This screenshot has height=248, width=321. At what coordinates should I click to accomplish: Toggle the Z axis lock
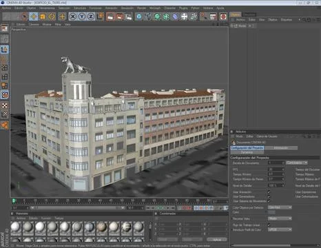(x=91, y=17)
